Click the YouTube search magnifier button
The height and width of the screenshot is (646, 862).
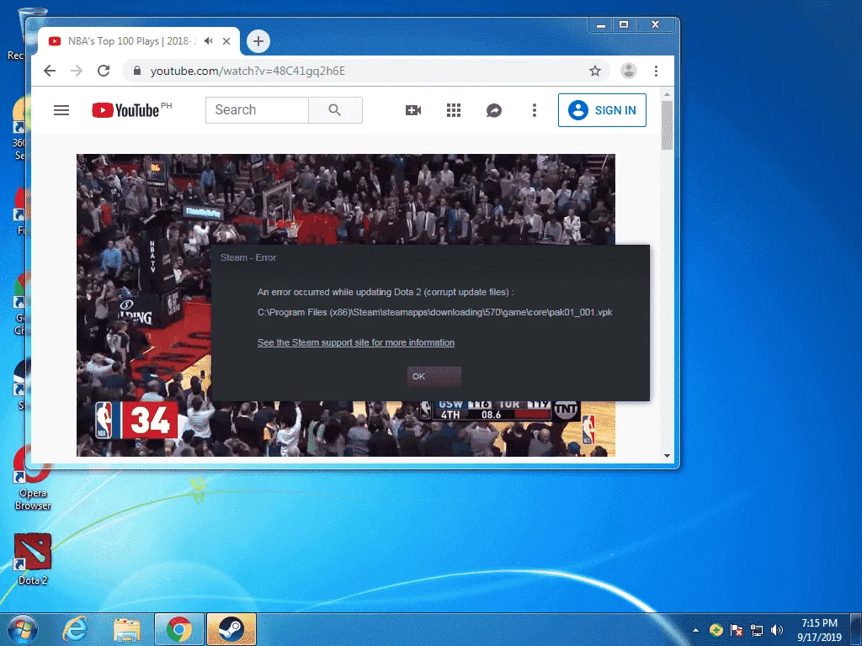(335, 110)
